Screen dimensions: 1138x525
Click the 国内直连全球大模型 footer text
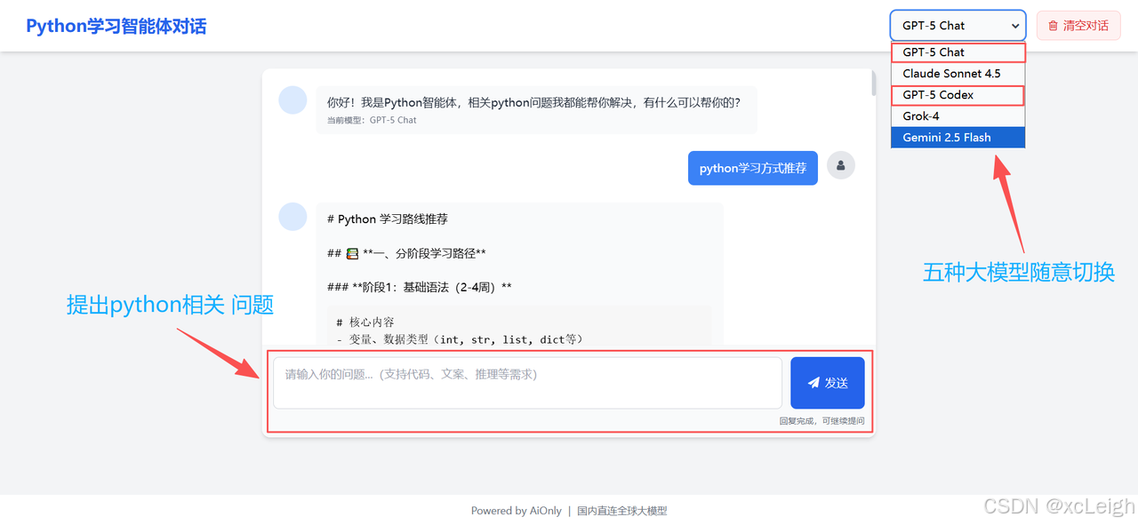pyautogui.click(x=622, y=511)
